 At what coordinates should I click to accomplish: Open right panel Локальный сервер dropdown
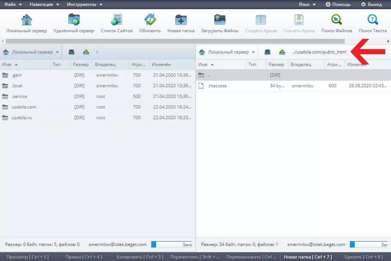click(x=227, y=52)
